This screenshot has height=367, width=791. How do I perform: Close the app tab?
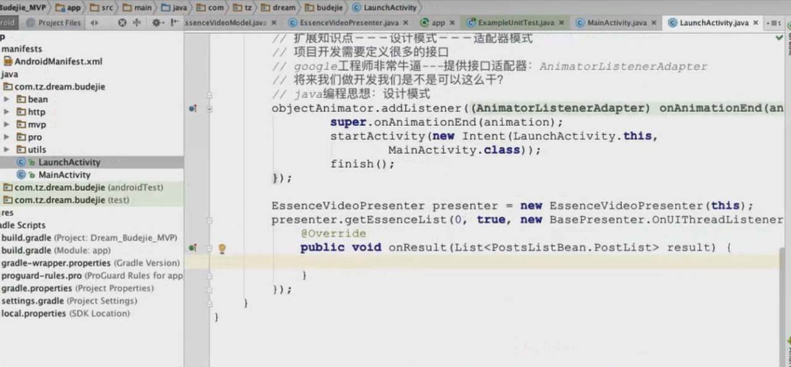coord(453,23)
